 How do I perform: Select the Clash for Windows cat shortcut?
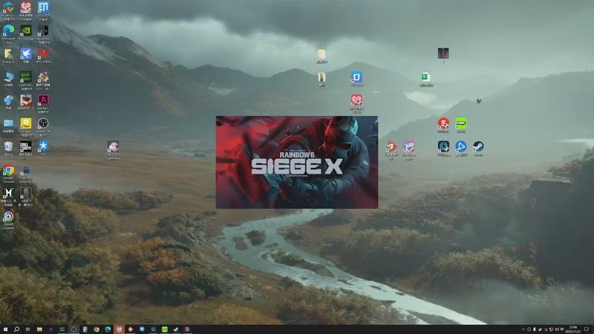click(x=26, y=170)
